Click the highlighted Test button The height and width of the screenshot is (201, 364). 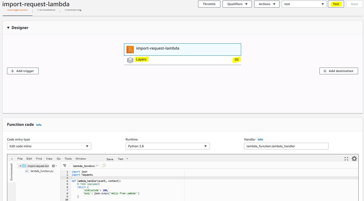coord(336,4)
